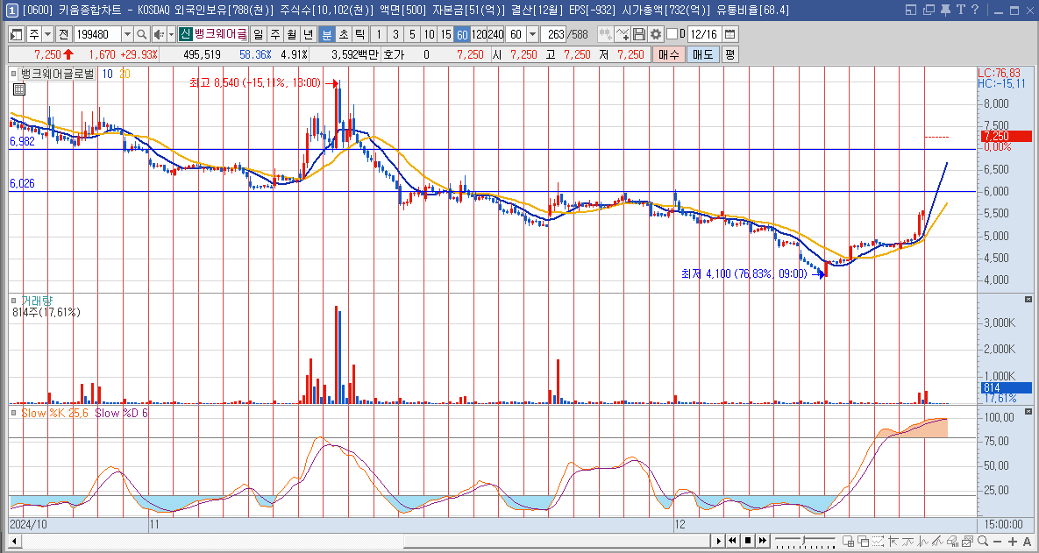
Task: Click the plus zoom-in icon at bottom
Action: [x=1013, y=541]
